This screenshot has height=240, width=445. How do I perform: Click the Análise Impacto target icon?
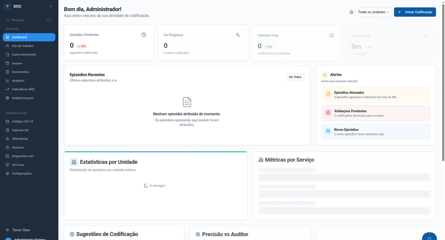pyautogui.click(x=8, y=98)
